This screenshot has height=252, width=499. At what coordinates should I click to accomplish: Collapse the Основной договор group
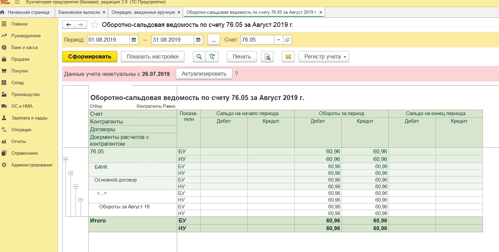tap(76, 186)
